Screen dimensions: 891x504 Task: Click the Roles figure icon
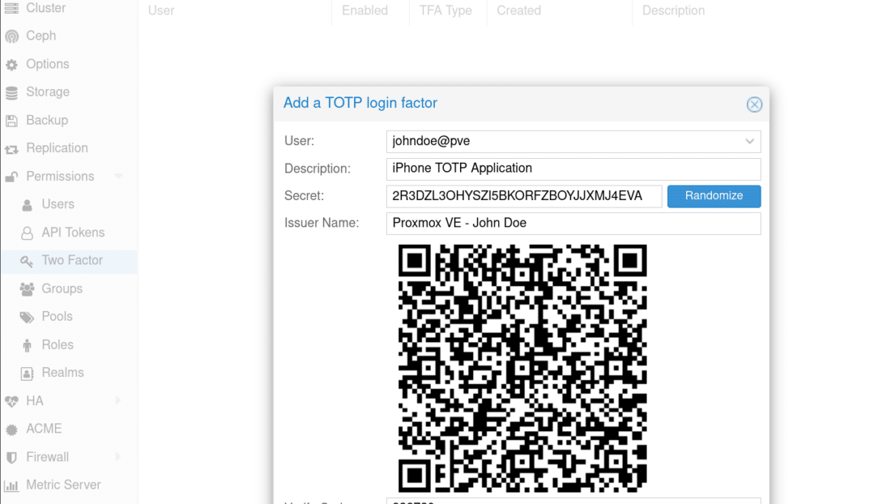pyautogui.click(x=27, y=345)
